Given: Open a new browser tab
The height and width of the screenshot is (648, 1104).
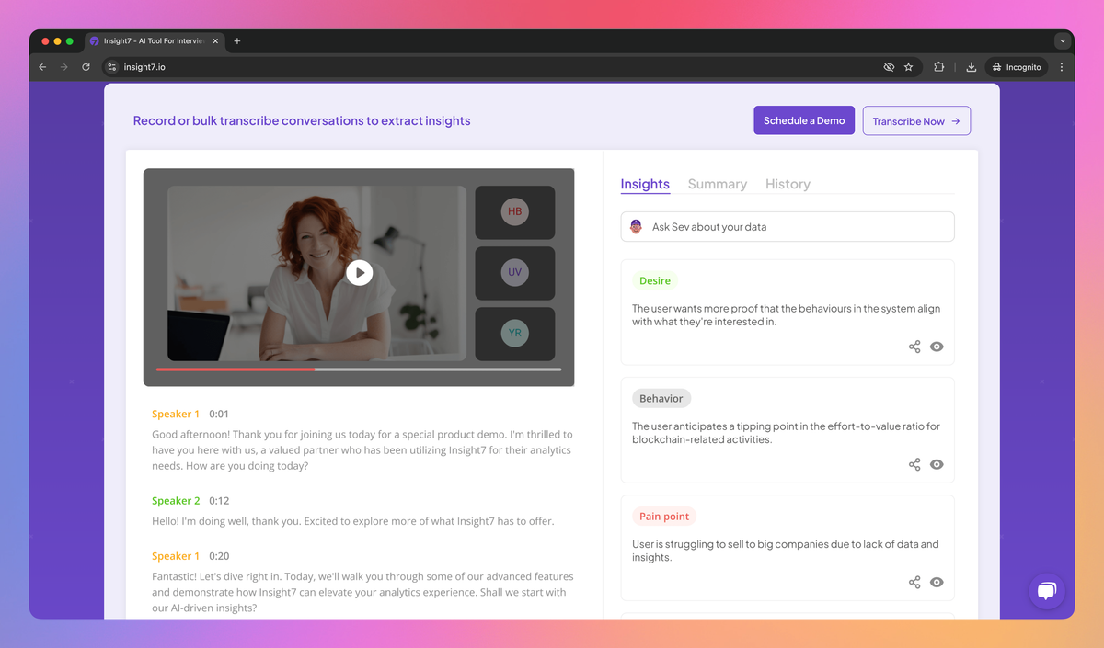Looking at the screenshot, I should (237, 41).
